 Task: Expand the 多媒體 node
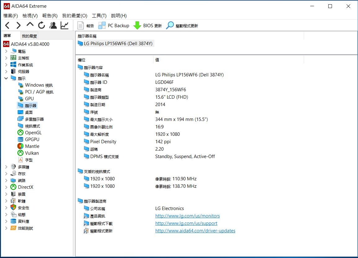[6, 167]
